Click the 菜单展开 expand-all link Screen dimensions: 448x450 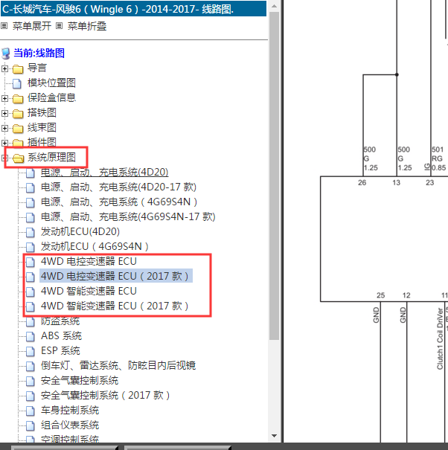pos(31,26)
